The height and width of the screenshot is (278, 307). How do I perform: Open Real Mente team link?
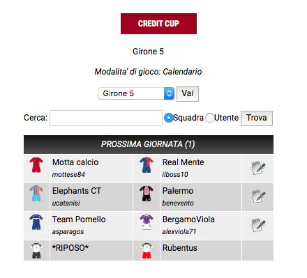pos(184,162)
